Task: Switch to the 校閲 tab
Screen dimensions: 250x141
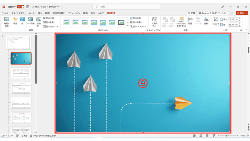Action: point(85,13)
